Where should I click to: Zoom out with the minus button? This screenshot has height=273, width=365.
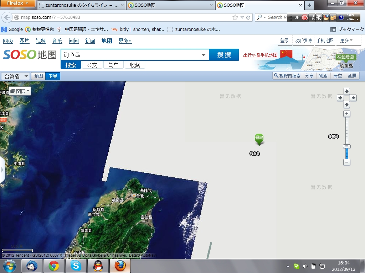point(346,162)
